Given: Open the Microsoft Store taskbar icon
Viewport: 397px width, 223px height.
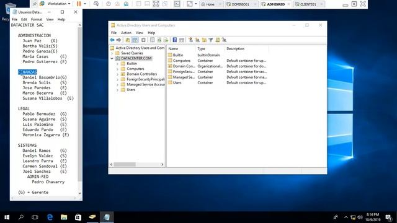Looking at the screenshot, I should 78,217.
